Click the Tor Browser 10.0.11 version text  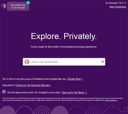pyautogui.click(x=116, y=3)
